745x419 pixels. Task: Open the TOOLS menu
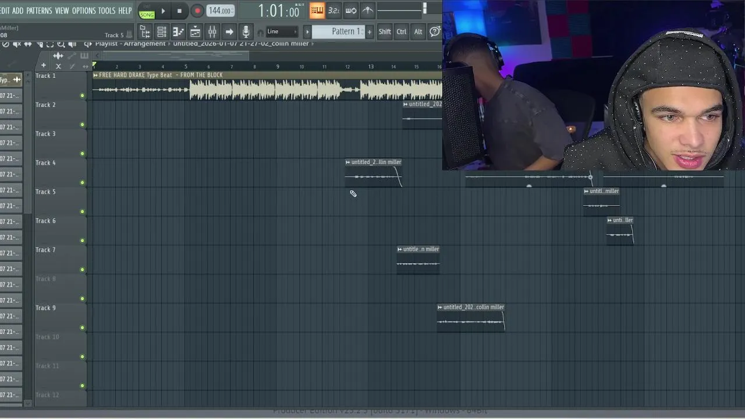107,10
